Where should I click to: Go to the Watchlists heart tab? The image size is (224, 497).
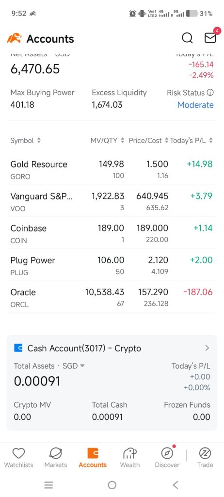pyautogui.click(x=18, y=458)
